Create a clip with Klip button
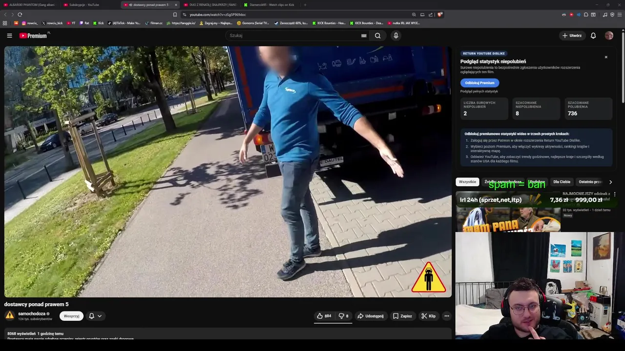 pyautogui.click(x=429, y=316)
